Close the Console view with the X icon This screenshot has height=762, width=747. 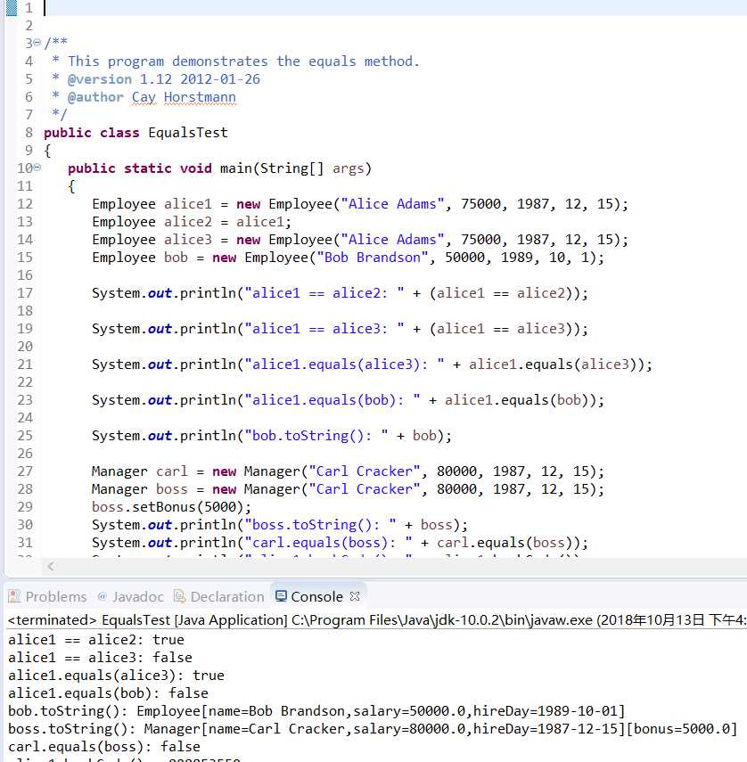(355, 596)
